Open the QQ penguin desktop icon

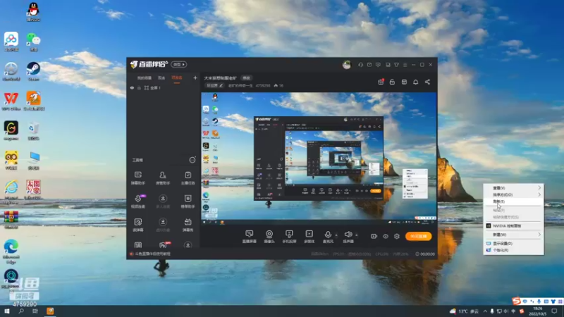point(33,12)
